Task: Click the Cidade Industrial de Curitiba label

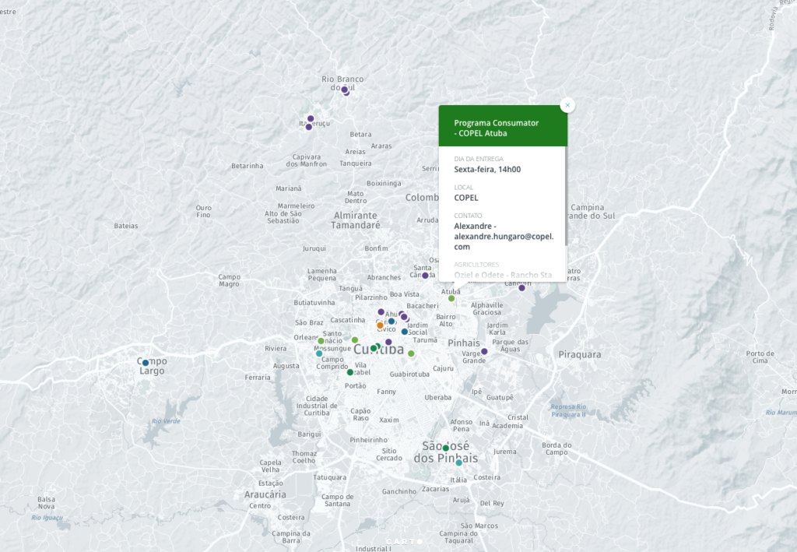Action: click(317, 406)
